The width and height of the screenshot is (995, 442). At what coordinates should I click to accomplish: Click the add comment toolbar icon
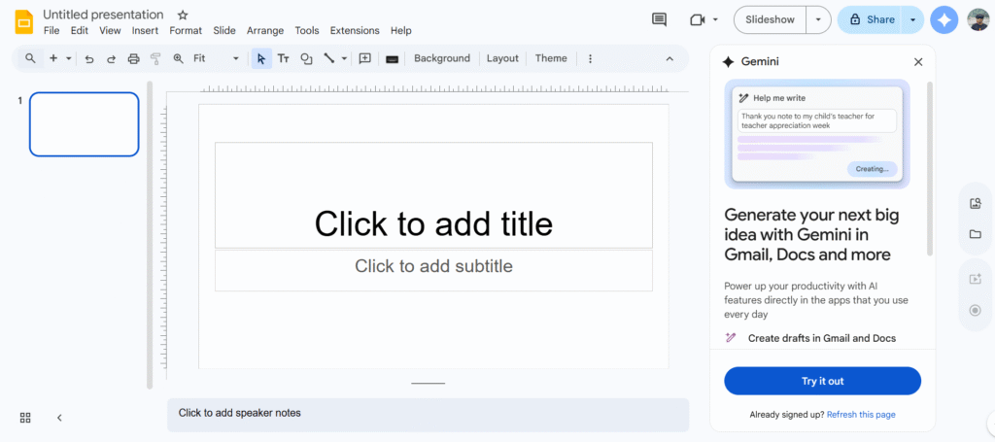click(365, 58)
